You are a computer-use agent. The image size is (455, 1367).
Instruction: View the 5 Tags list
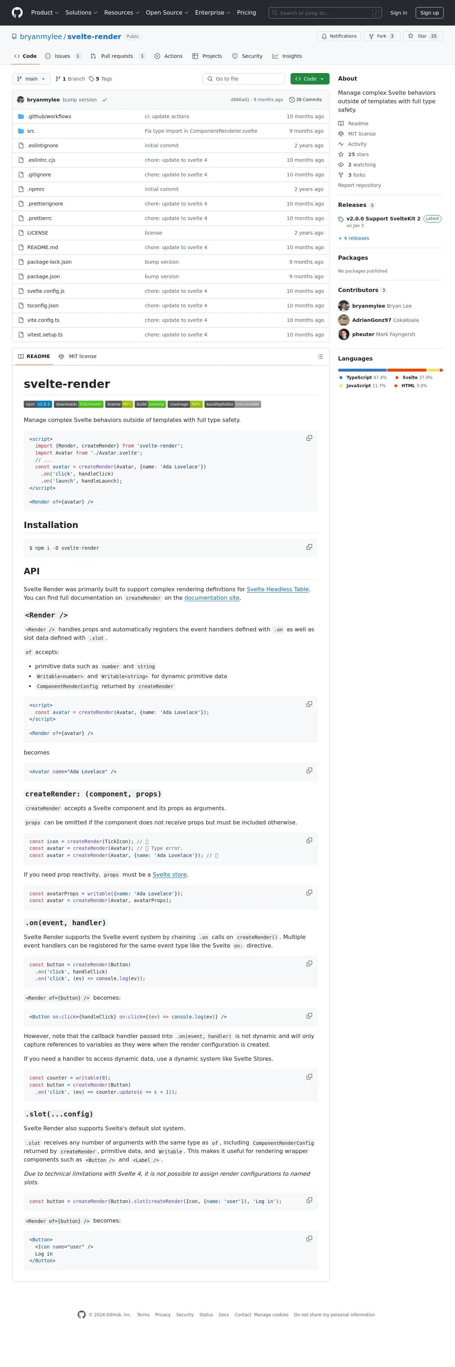100,79
